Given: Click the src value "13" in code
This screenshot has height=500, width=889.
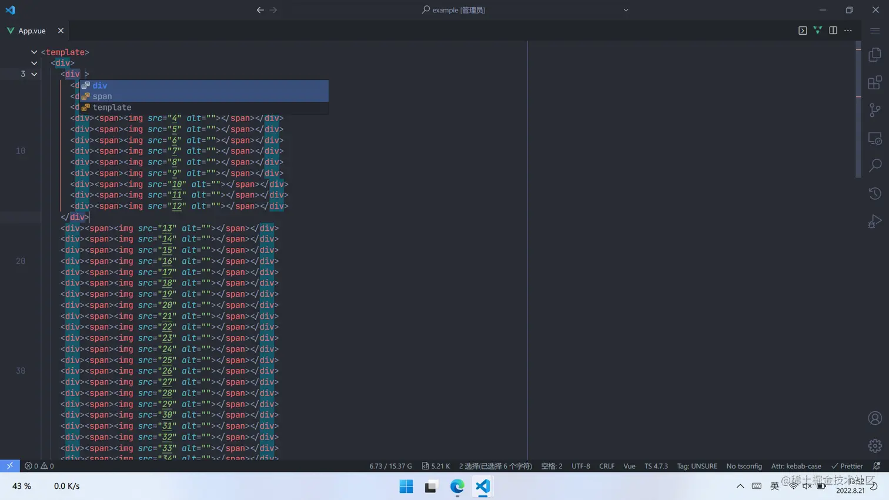Looking at the screenshot, I should [168, 228].
